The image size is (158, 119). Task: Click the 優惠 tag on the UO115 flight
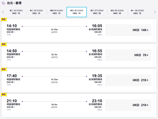[4, 69]
